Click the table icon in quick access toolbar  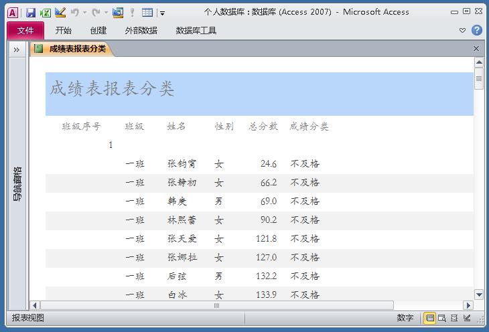pyautogui.click(x=147, y=12)
